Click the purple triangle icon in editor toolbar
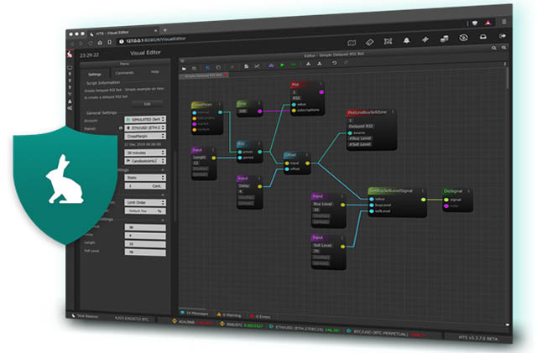 [x=271, y=65]
